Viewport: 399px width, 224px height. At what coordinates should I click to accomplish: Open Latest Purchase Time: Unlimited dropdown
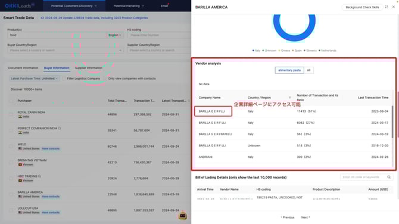[34, 79]
